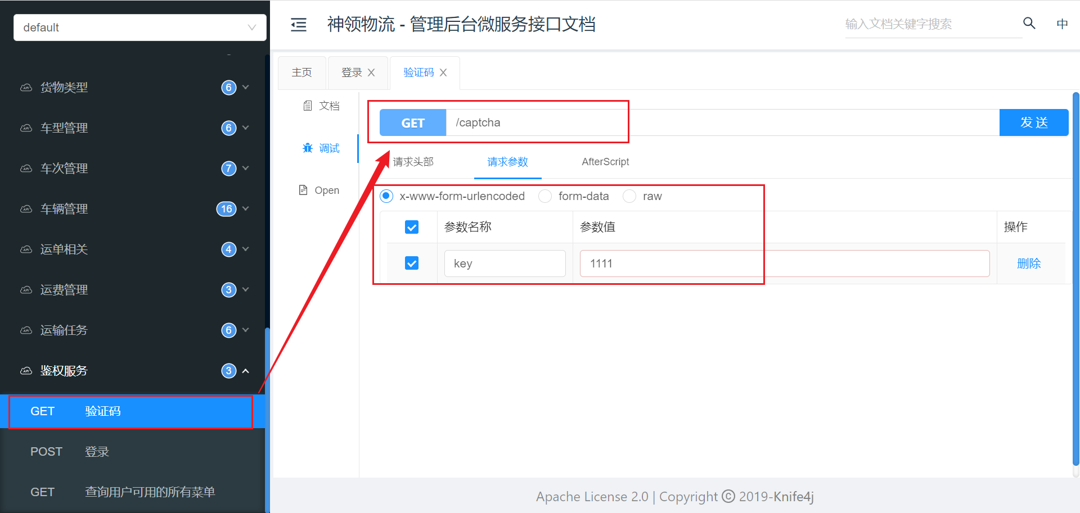Expand the 车辆管理 menu group
1080x513 pixels.
pyautogui.click(x=245, y=209)
